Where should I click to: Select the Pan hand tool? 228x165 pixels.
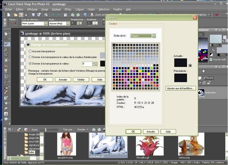tap(6, 34)
